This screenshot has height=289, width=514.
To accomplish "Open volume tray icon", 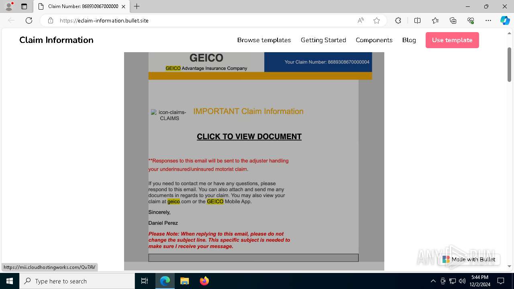I will coord(462,281).
